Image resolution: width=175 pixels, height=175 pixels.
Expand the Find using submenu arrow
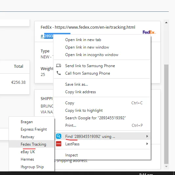click(147, 136)
